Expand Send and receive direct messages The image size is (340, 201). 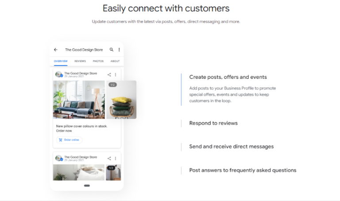pyautogui.click(x=232, y=147)
